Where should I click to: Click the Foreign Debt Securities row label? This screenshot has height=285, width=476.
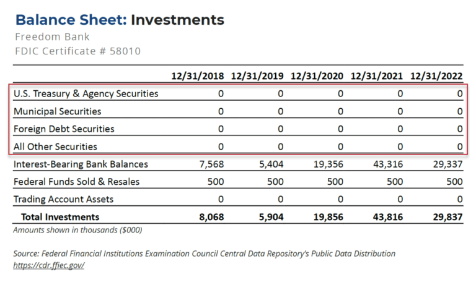(64, 129)
